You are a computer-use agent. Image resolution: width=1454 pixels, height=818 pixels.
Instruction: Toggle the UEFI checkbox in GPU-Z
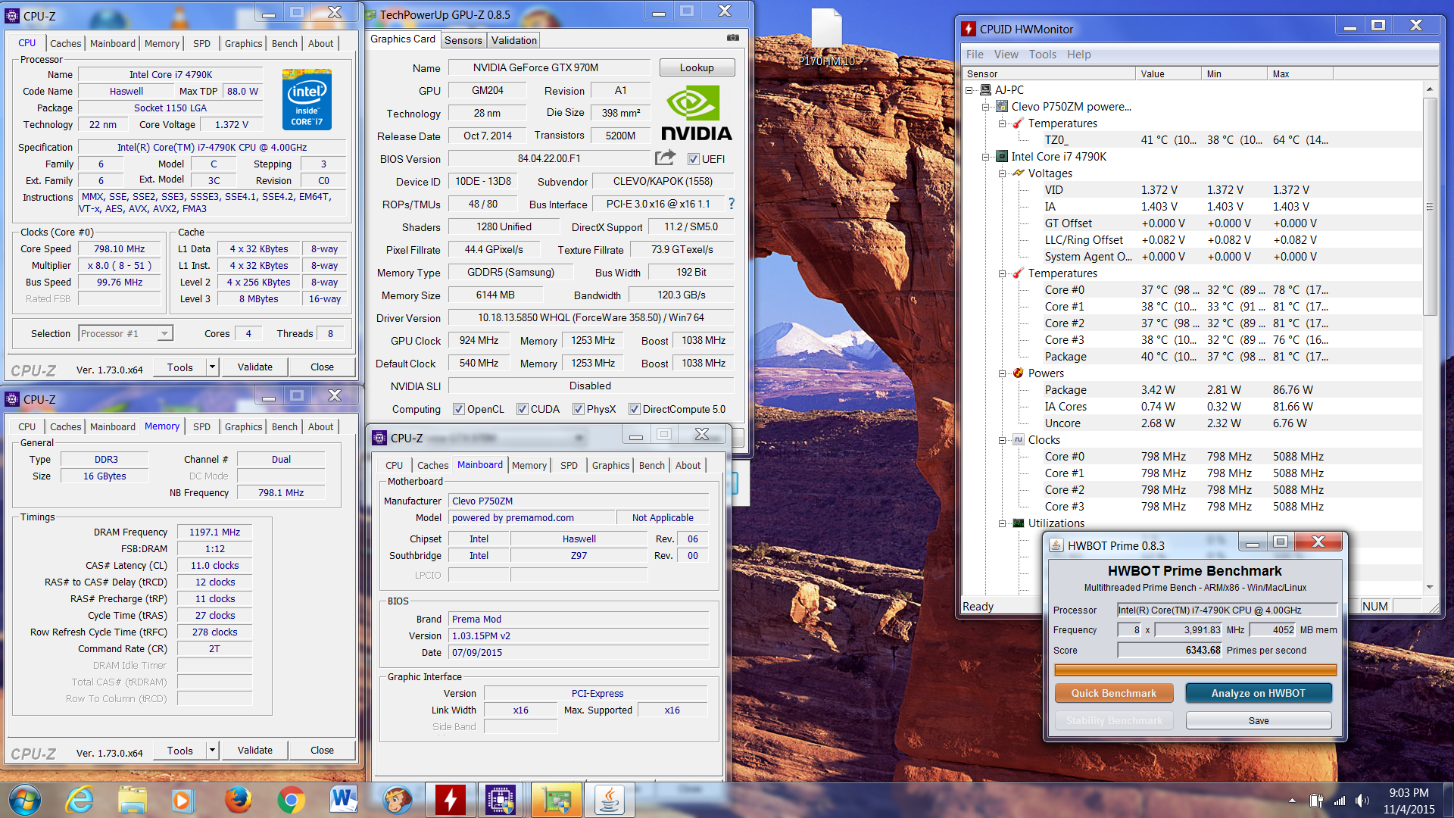(693, 159)
